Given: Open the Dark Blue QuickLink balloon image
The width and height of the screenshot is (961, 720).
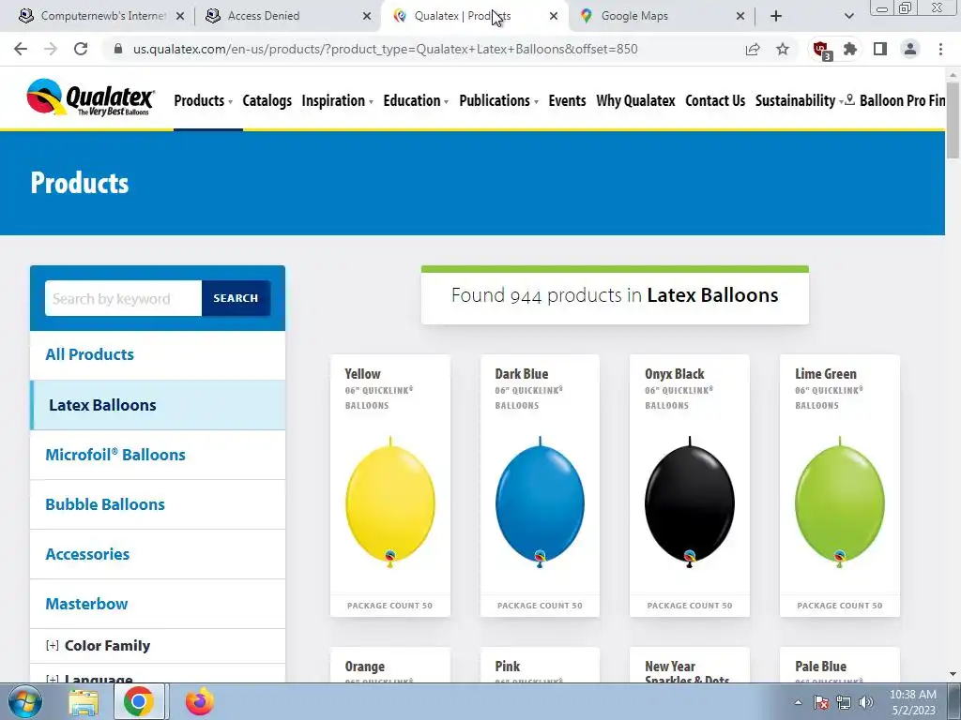Looking at the screenshot, I should [x=540, y=502].
